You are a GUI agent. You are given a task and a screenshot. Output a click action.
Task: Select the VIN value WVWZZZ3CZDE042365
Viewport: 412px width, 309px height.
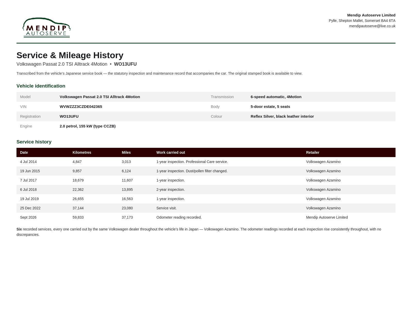(81, 107)
